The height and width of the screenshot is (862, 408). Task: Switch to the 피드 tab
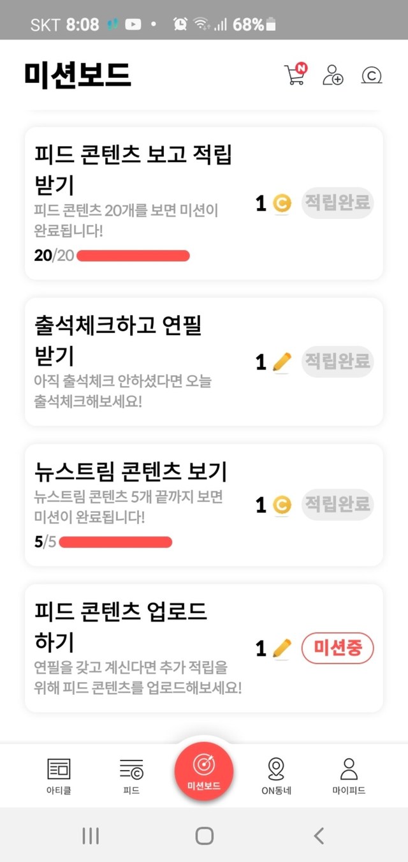131,775
